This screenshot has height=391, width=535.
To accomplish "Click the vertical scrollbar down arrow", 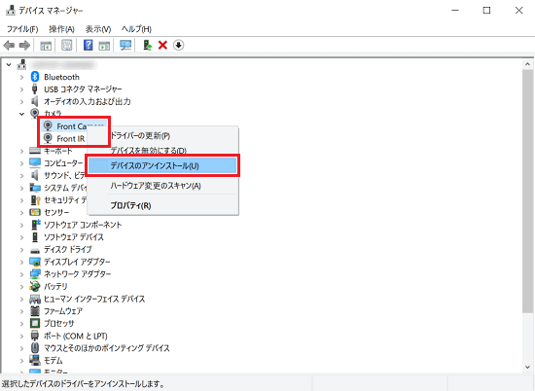I will point(527,367).
